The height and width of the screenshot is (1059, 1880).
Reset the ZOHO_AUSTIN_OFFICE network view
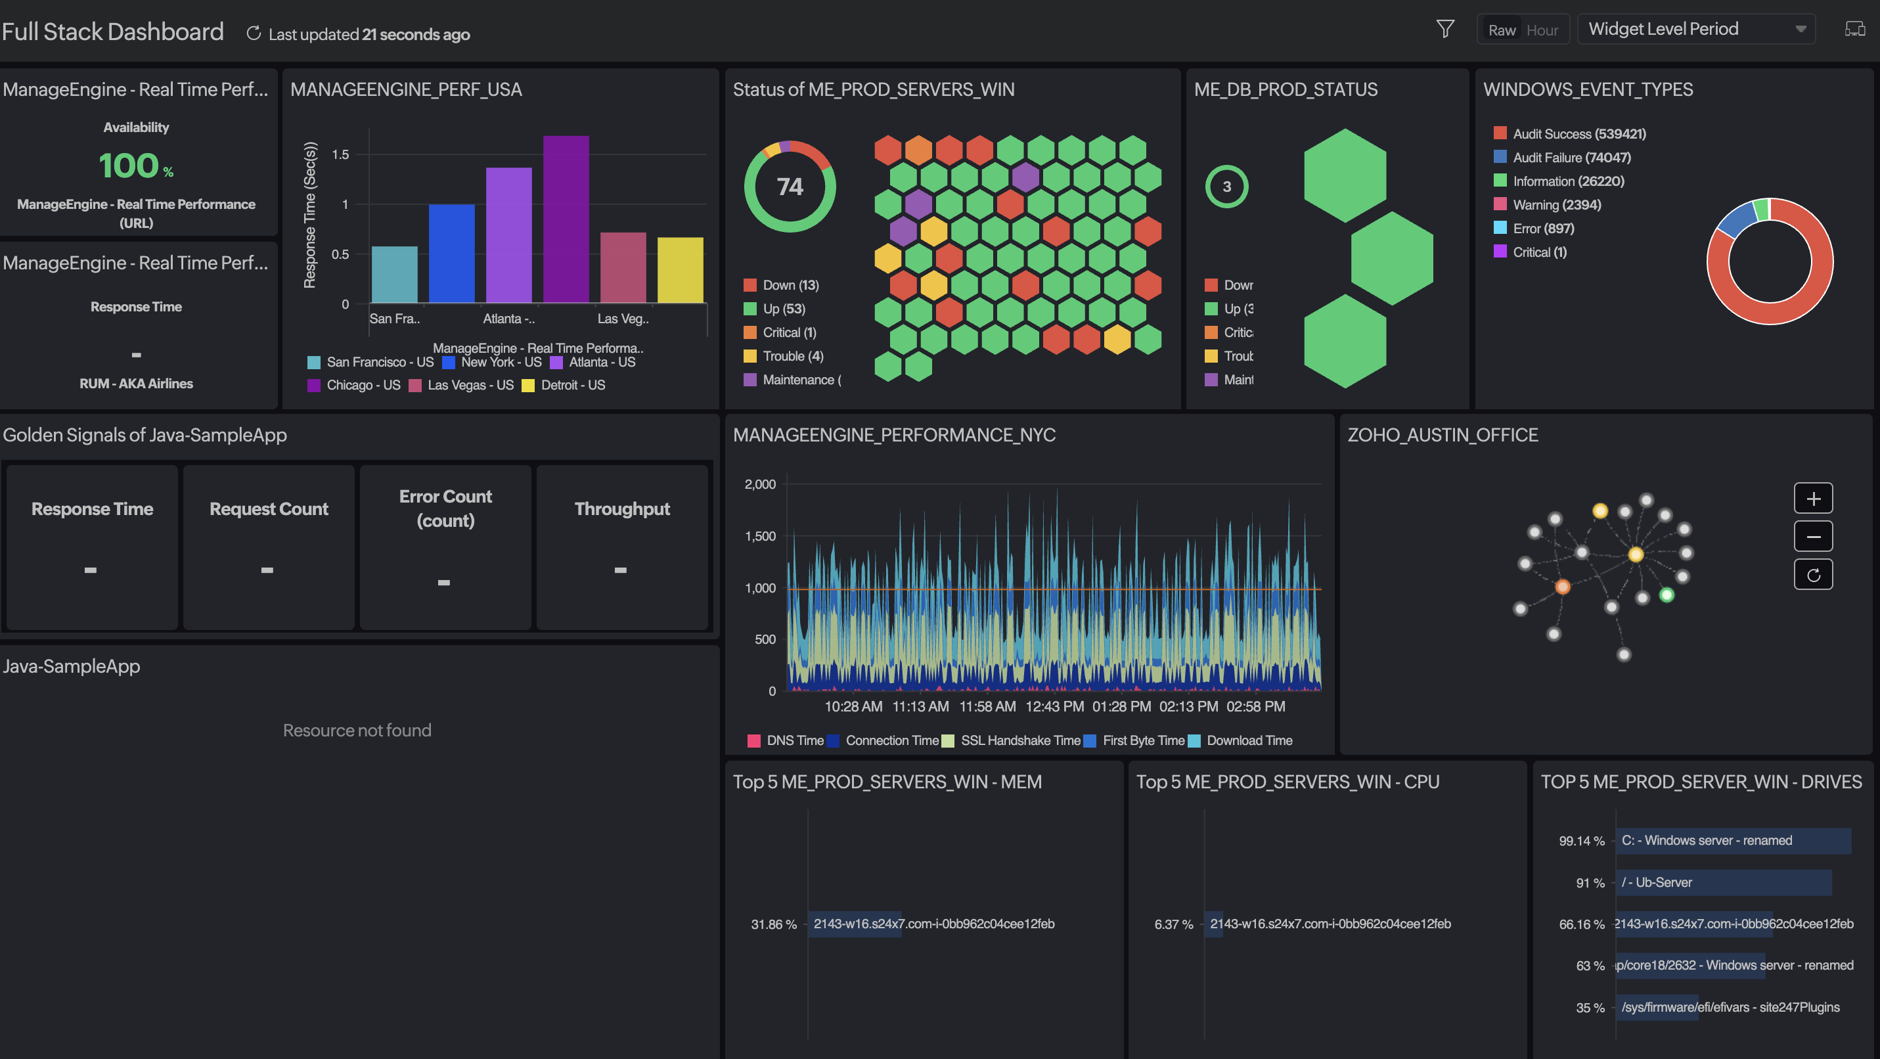1815,574
